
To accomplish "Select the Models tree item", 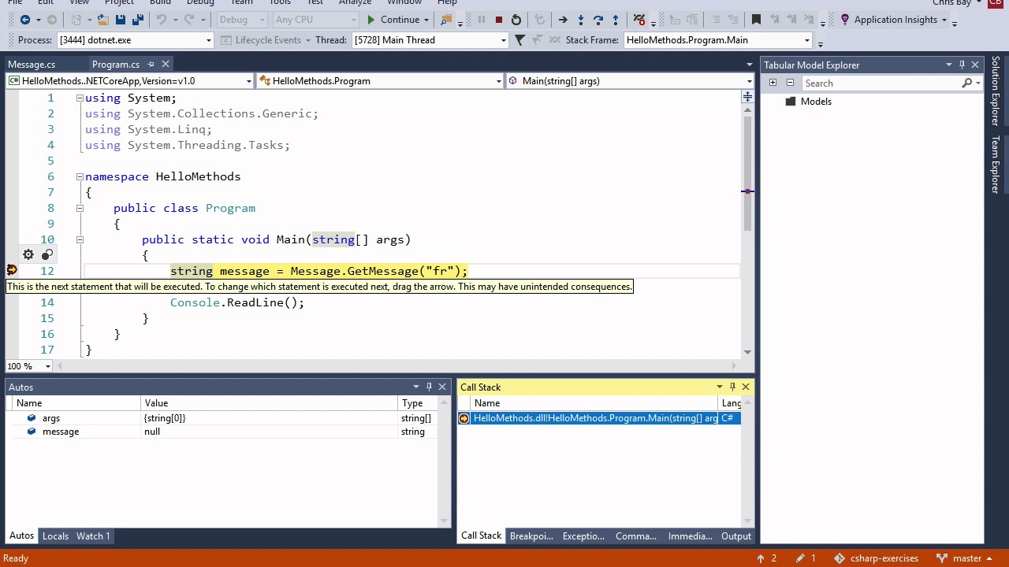I will pyautogui.click(x=816, y=102).
